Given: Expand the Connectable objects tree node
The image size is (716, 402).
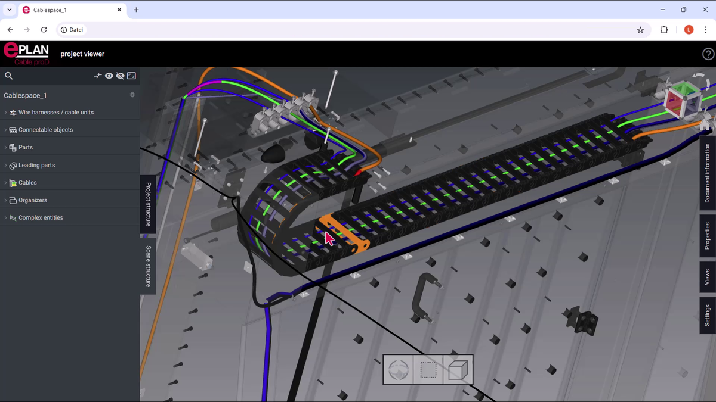Looking at the screenshot, I should [x=6, y=130].
